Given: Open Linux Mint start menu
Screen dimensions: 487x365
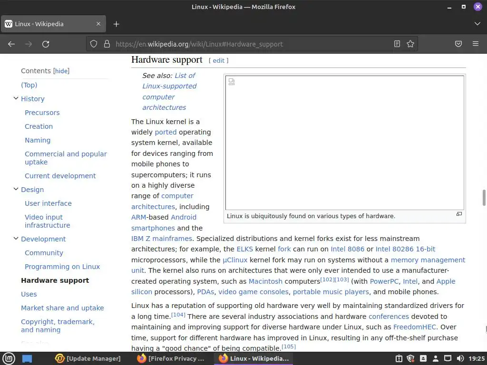Looking at the screenshot, I should tap(9, 358).
